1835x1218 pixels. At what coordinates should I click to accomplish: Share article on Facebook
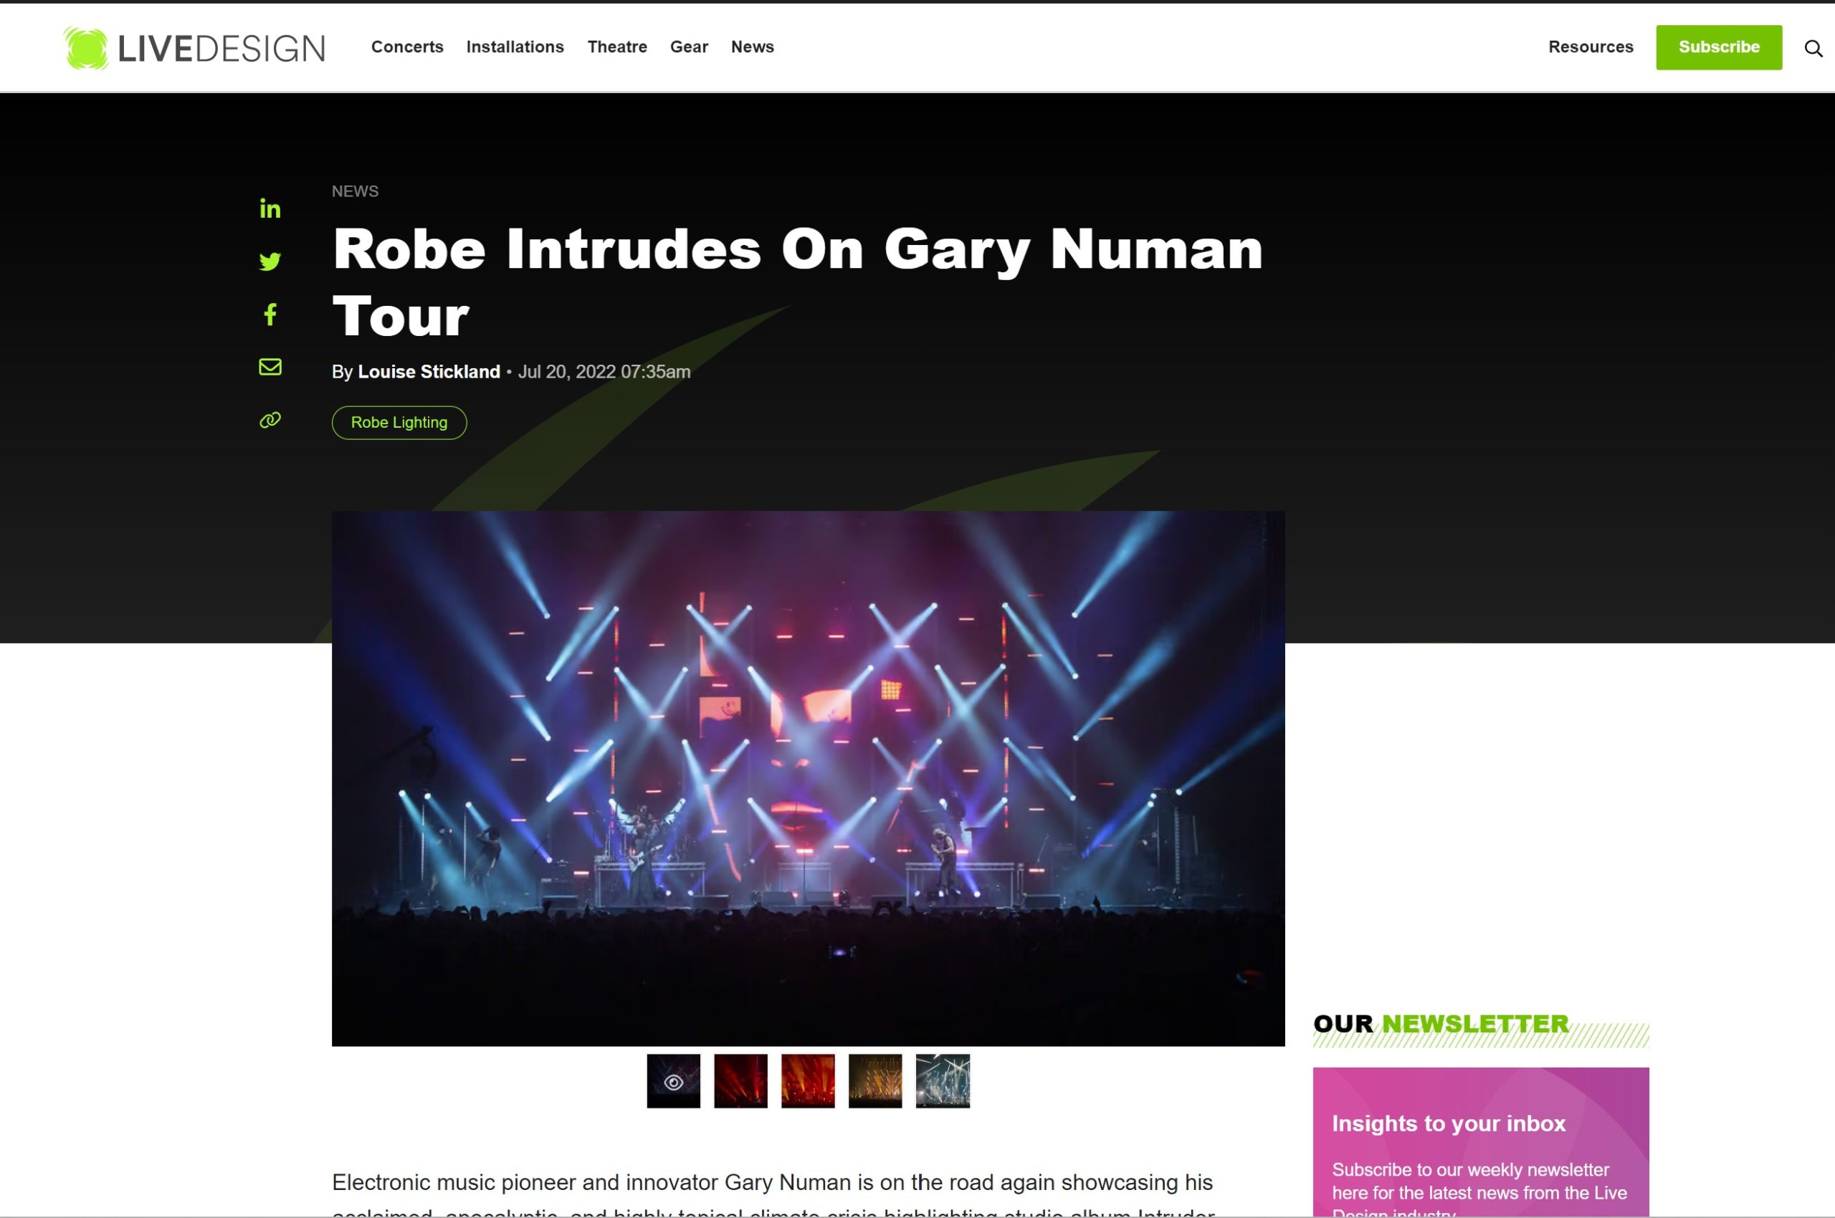pyautogui.click(x=270, y=314)
